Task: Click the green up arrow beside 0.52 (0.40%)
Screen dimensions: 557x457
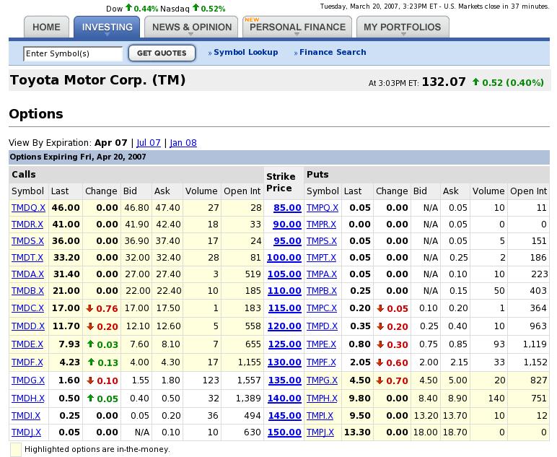Action: pos(475,82)
